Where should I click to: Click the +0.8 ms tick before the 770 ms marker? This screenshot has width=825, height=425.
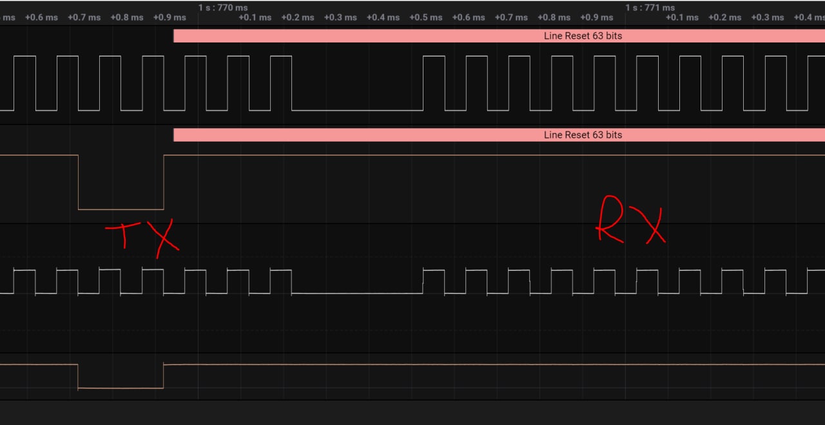[127, 17]
